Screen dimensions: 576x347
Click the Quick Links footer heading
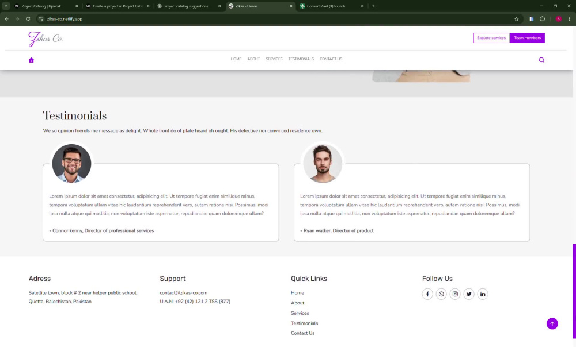[309, 279]
